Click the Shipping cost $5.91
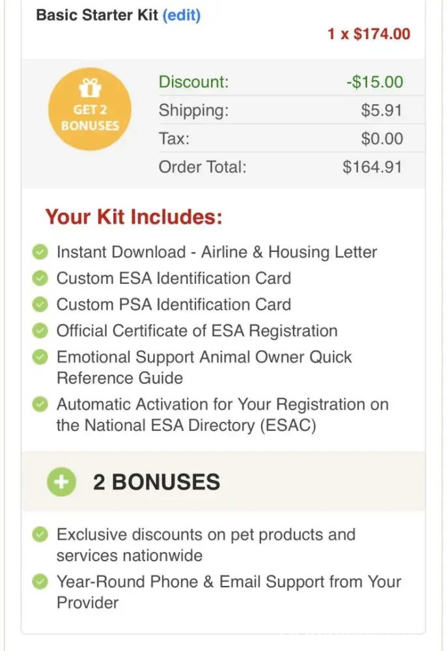Screen dimensions: 448x651 point(382,111)
